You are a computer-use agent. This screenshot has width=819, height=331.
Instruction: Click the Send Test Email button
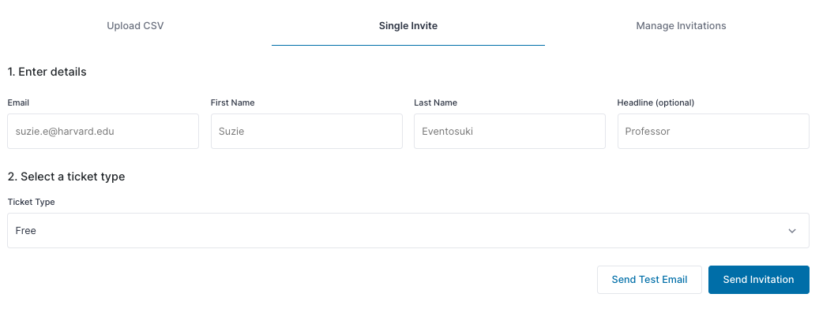click(649, 280)
